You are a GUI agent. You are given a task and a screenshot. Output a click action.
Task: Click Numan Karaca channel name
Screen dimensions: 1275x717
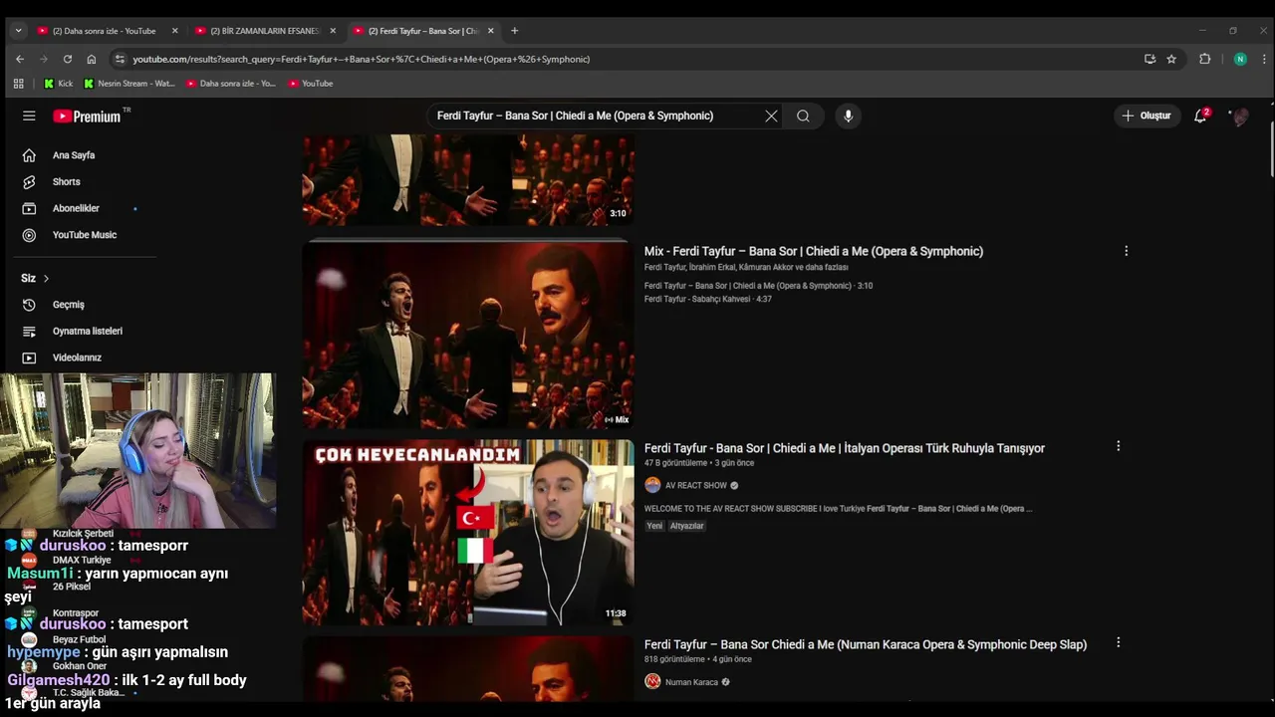tap(691, 682)
